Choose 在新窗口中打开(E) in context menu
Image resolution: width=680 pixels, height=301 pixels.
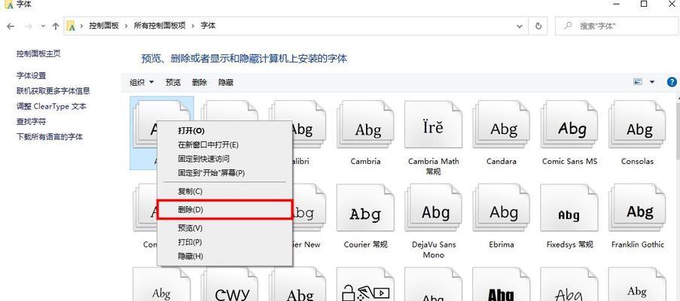pos(224,144)
